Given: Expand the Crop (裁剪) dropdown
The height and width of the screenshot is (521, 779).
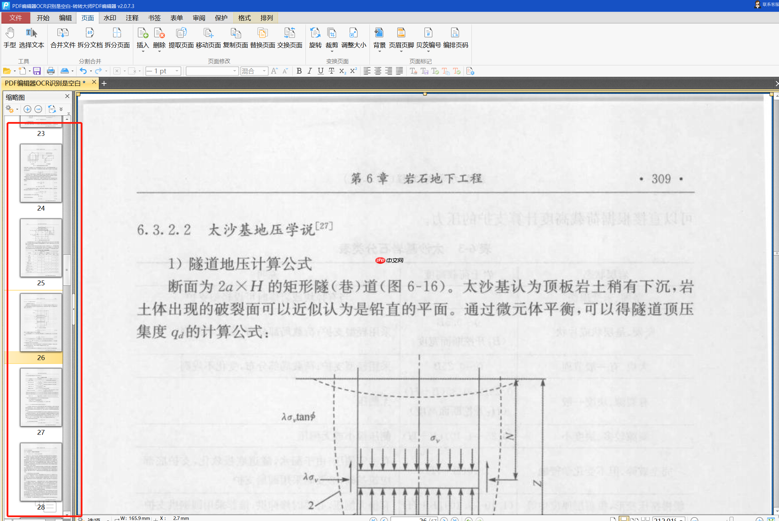Looking at the screenshot, I should (x=332, y=51).
